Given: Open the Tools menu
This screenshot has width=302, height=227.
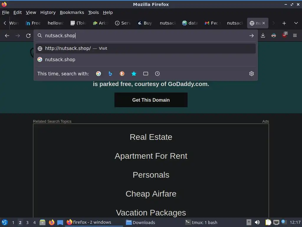Looking at the screenshot, I should click(x=93, y=12).
